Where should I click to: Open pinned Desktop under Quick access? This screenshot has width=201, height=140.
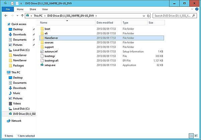[x=18, y=29]
